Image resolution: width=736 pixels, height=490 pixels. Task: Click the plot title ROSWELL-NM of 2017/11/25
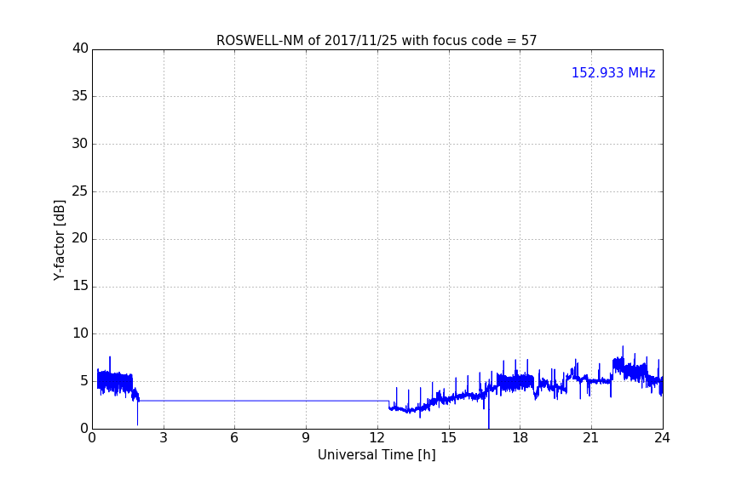377,41
